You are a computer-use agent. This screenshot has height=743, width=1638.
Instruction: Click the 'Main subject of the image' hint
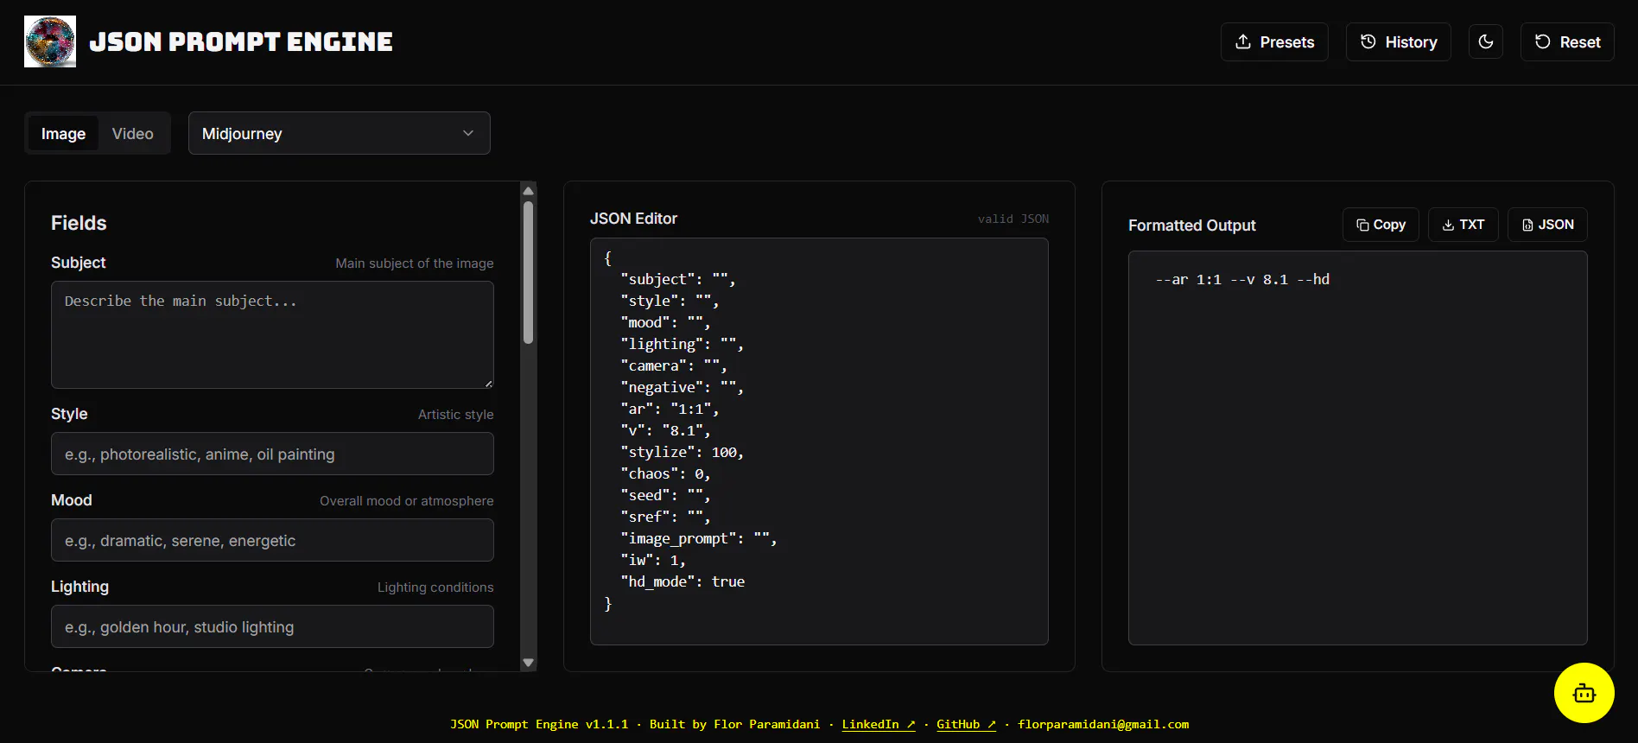tap(415, 263)
